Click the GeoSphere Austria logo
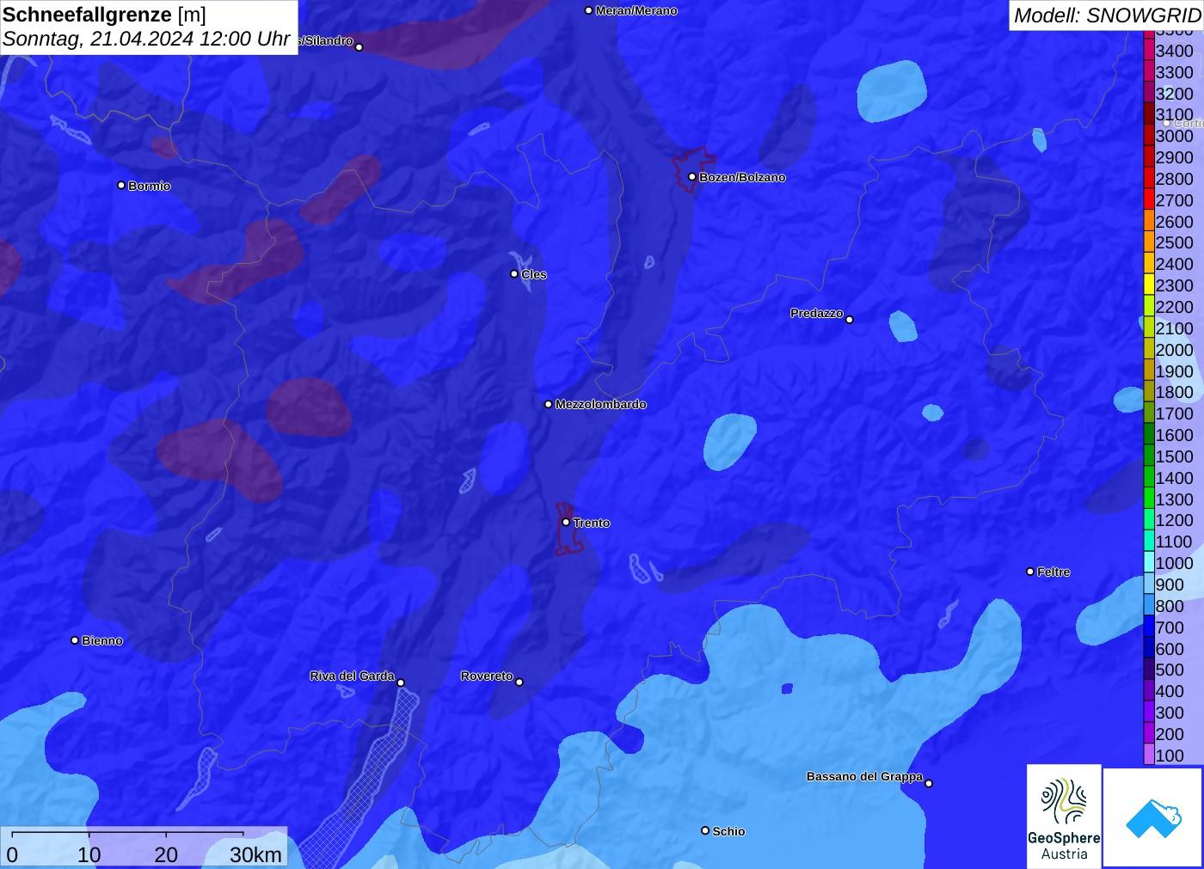The image size is (1204, 869). tap(1064, 817)
